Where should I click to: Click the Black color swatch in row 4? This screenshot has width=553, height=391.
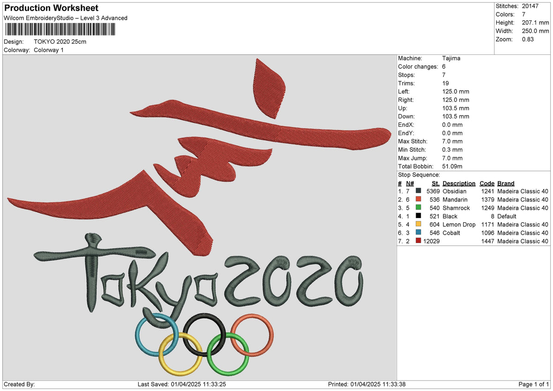coord(418,216)
